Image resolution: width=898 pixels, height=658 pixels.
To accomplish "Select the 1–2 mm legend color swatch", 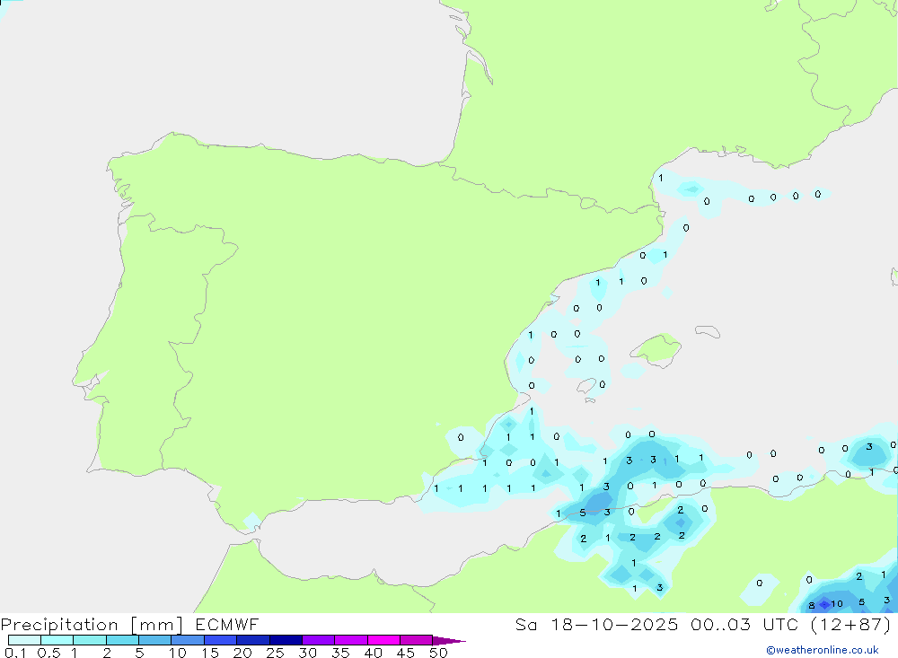I will [x=90, y=640].
